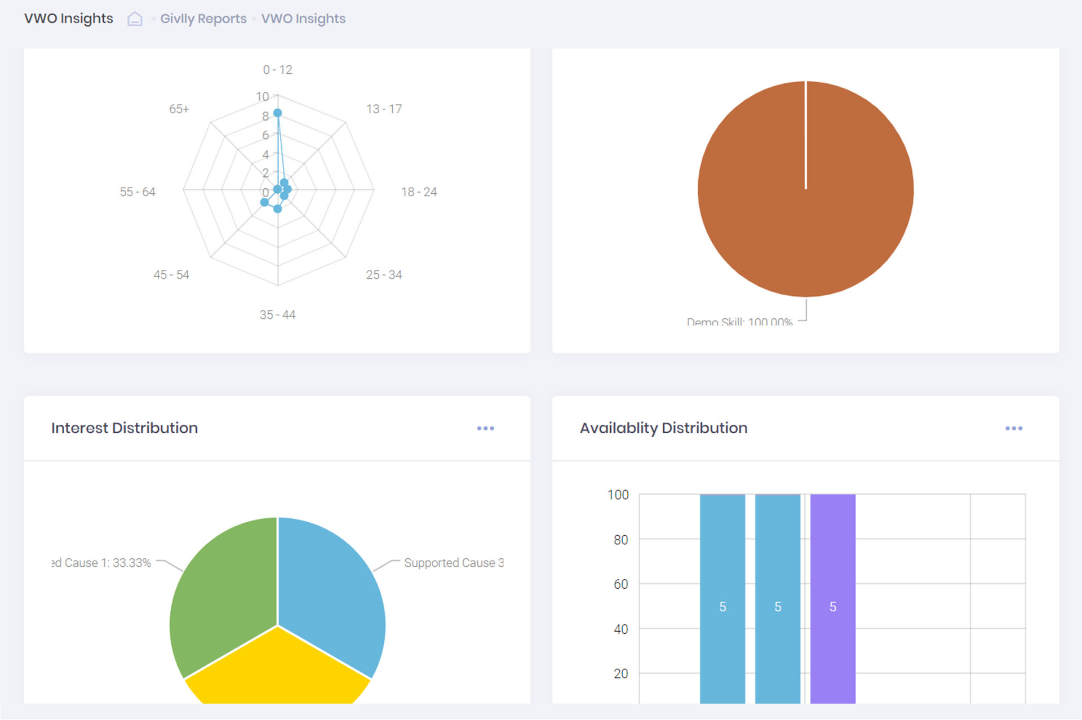Click VWO Insights breadcrumb link

click(303, 19)
